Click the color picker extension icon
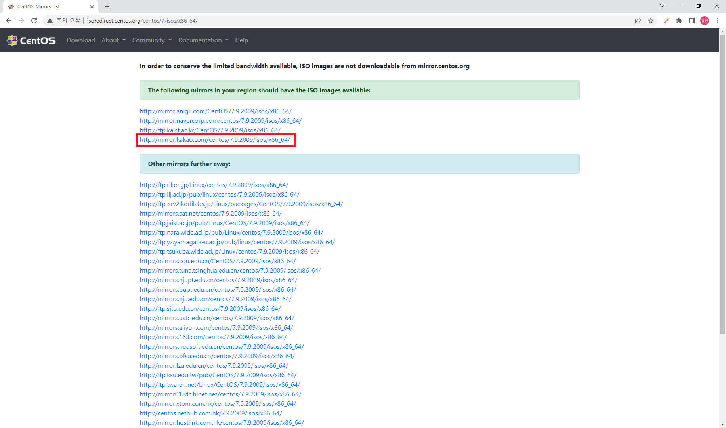This screenshot has height=428, width=726. [667, 21]
